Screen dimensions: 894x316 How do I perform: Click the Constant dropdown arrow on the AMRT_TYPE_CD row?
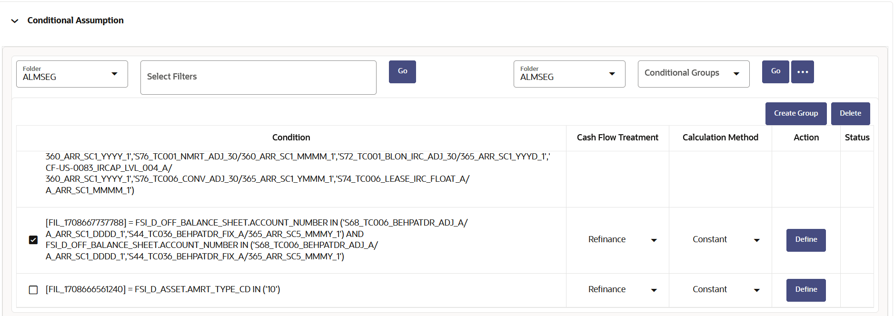(x=757, y=290)
